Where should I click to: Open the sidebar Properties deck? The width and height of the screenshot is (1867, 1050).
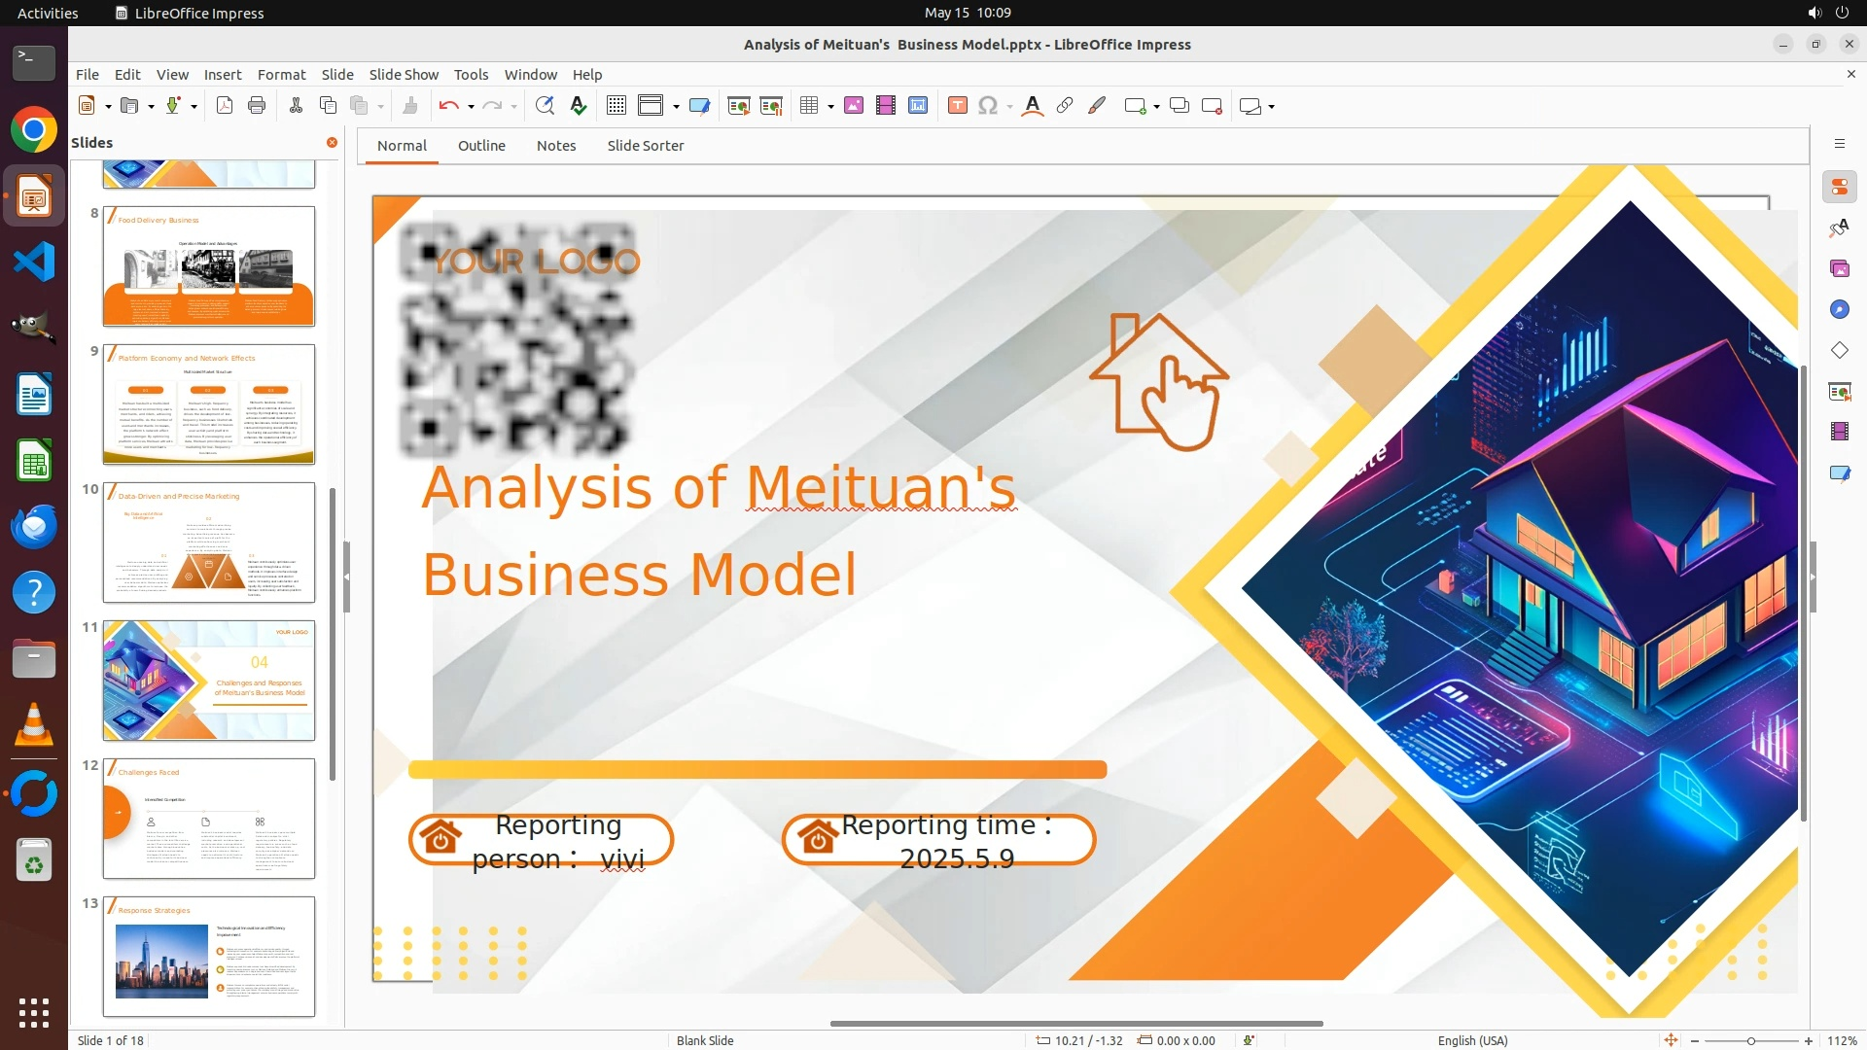[x=1839, y=187]
